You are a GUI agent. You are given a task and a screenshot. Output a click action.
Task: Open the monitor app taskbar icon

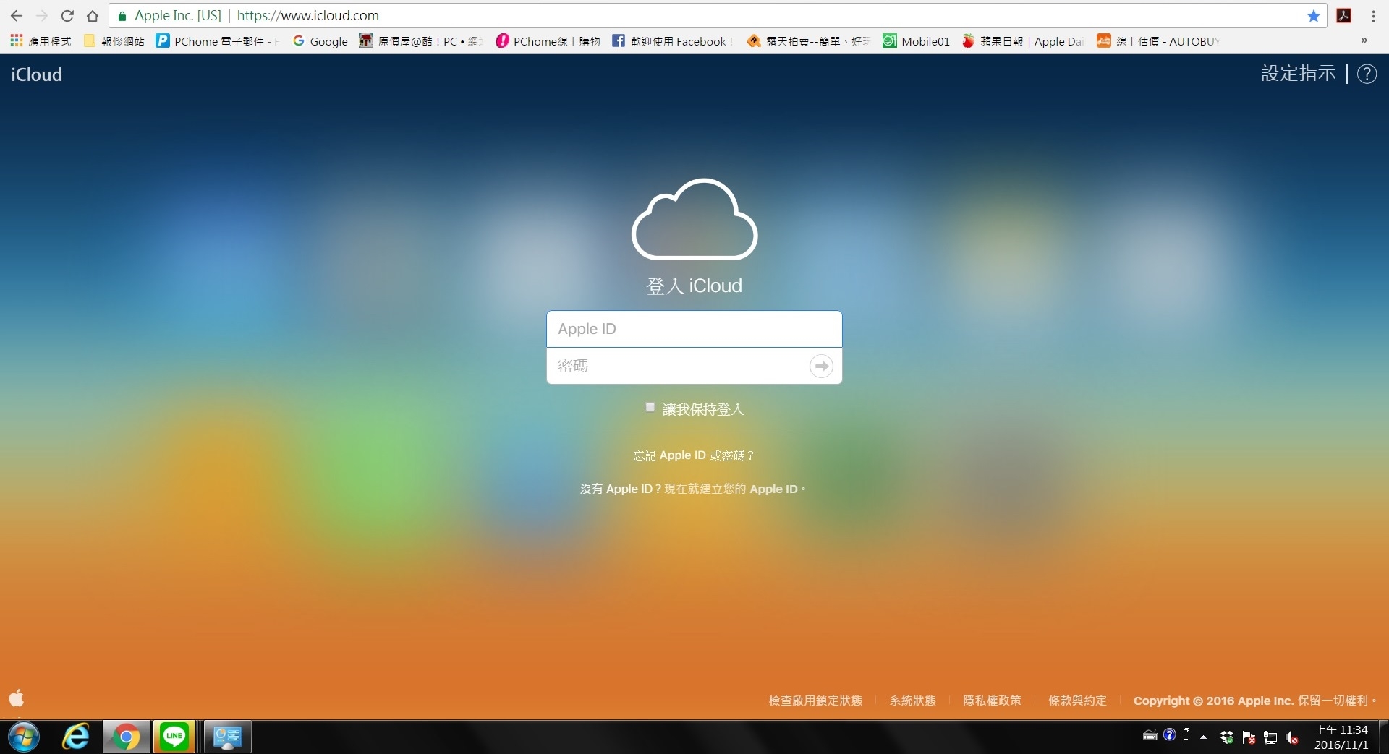[228, 737]
